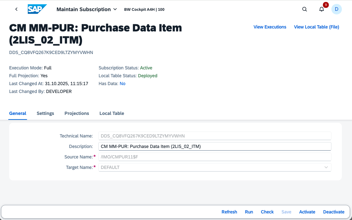Screen dimensions: 352x220
Task: Open the notifications bell icon
Action: point(322,9)
